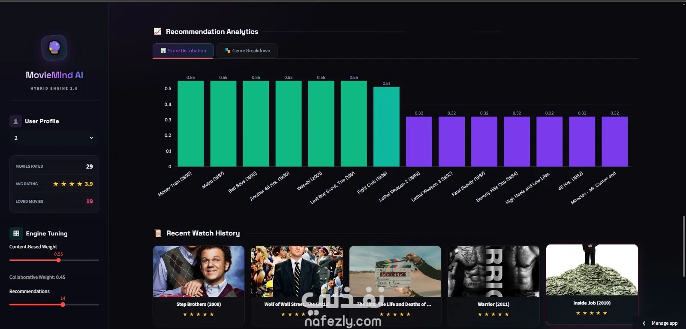
Task: Click the masks icon in Genre Breakdown tab
Action: (228, 51)
